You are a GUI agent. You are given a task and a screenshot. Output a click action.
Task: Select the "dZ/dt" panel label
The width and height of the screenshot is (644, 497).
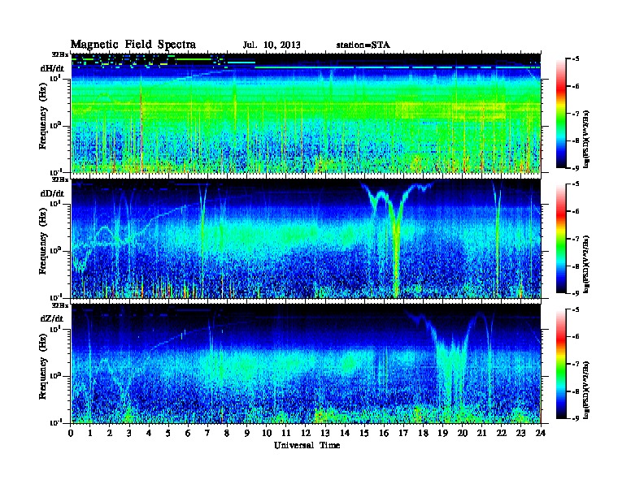pyautogui.click(x=52, y=318)
